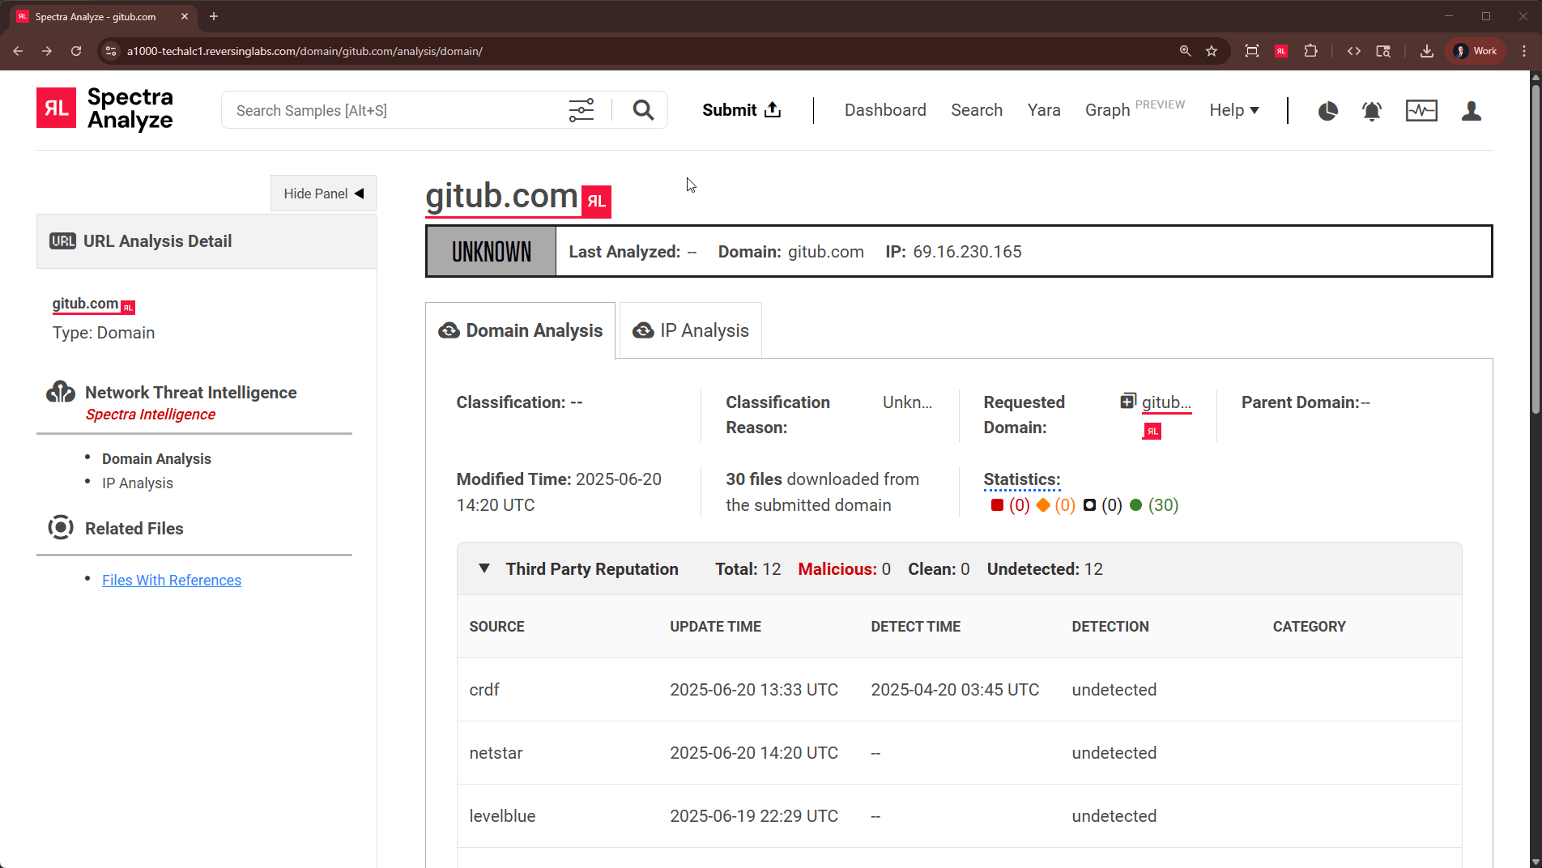Select the crdf source row
The width and height of the screenshot is (1542, 868).
tap(959, 690)
